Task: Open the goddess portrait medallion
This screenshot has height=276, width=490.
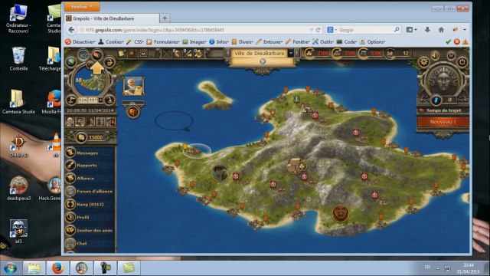Action: pos(443,80)
